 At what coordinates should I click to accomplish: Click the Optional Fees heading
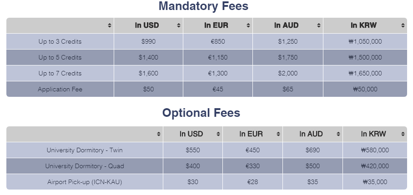pyautogui.click(x=201, y=113)
